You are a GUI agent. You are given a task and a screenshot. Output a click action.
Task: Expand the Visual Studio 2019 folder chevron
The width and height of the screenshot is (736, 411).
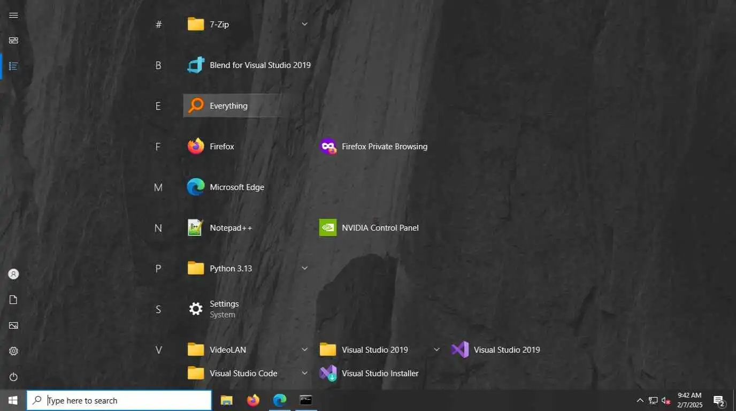click(436, 349)
